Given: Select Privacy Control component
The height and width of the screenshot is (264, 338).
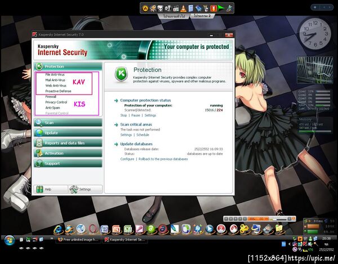Looking at the screenshot, I should (56, 102).
